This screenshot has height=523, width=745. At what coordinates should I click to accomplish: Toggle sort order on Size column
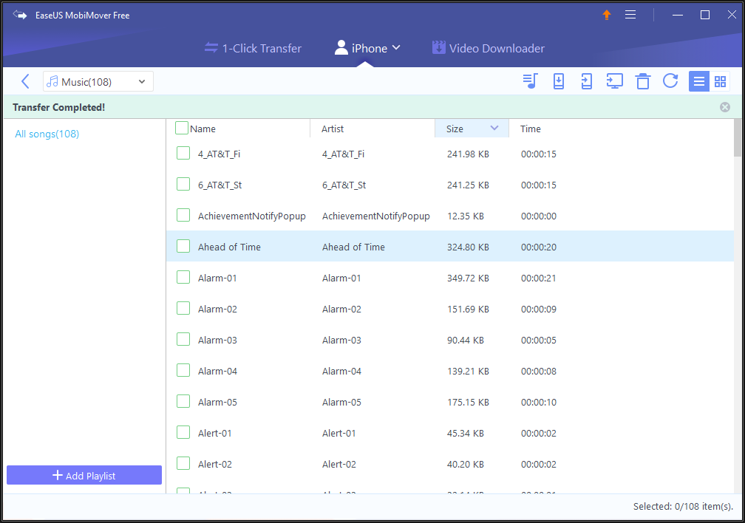(472, 129)
